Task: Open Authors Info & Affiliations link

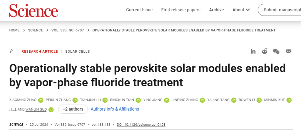Action: pyautogui.click(x=115, y=109)
